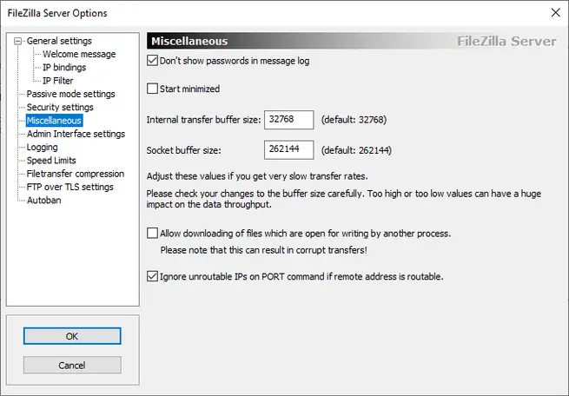Select General settings in the tree

[x=59, y=41]
